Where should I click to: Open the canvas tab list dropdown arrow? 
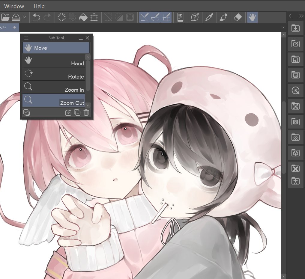(x=284, y=27)
